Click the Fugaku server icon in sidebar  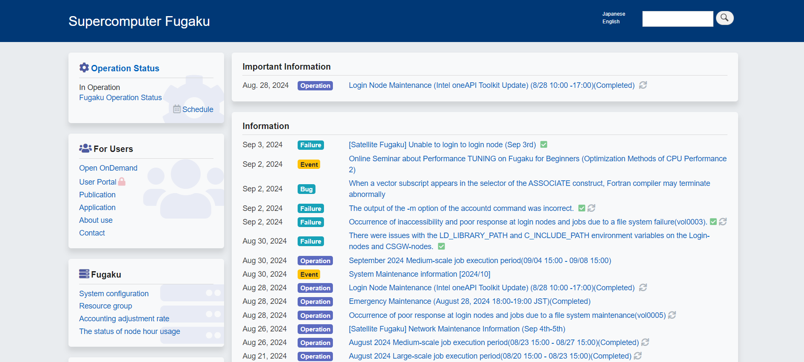point(84,274)
